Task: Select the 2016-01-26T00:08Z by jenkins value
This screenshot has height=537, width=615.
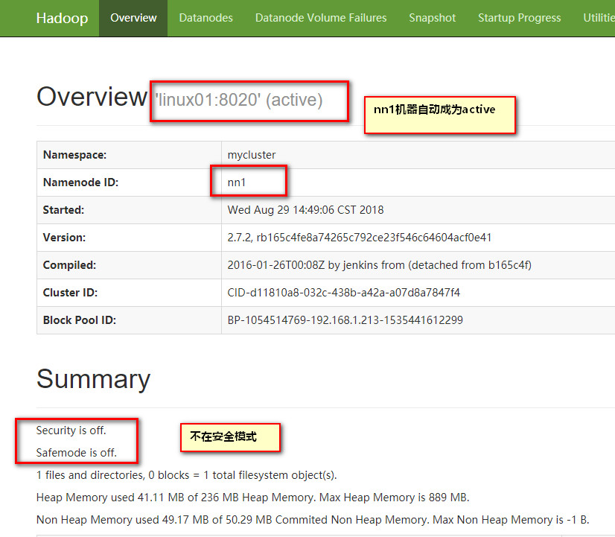Action: [x=379, y=265]
